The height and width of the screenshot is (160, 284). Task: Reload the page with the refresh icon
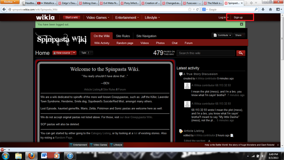197,9
